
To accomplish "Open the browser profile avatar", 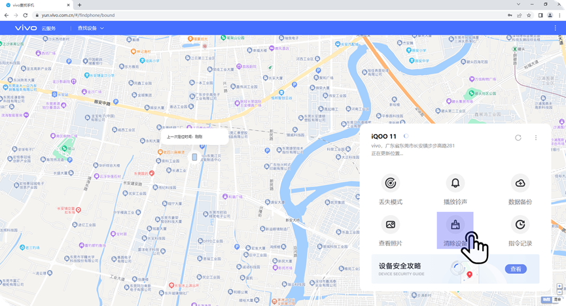I will point(550,15).
